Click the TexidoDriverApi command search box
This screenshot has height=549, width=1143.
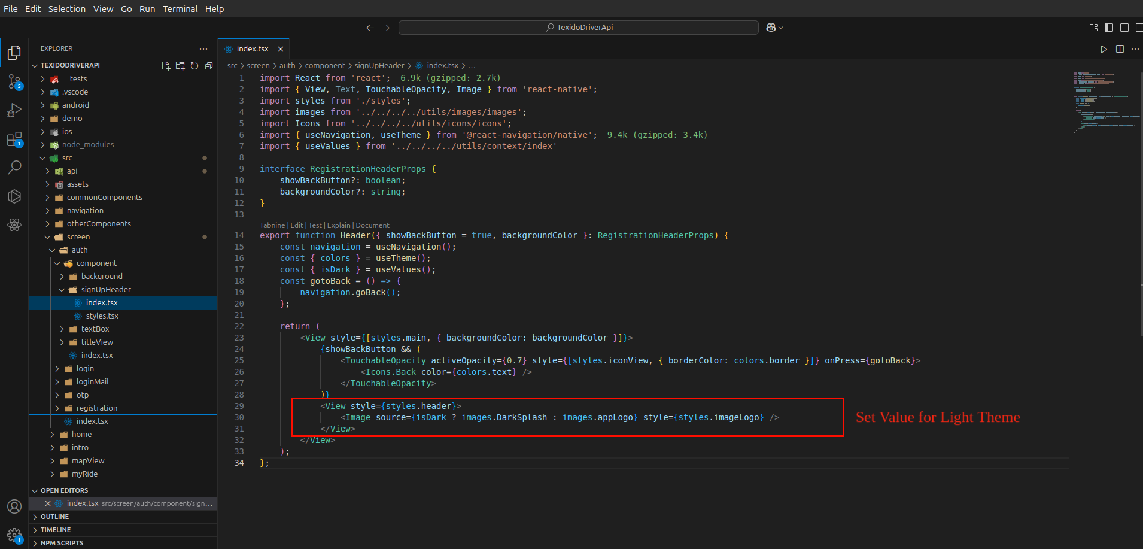point(578,28)
